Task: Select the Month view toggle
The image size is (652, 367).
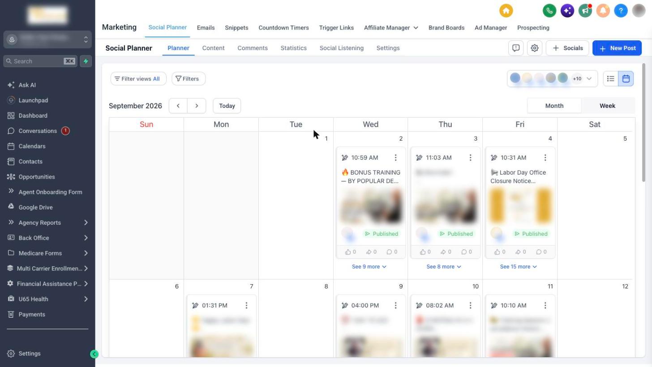Action: pos(554,106)
